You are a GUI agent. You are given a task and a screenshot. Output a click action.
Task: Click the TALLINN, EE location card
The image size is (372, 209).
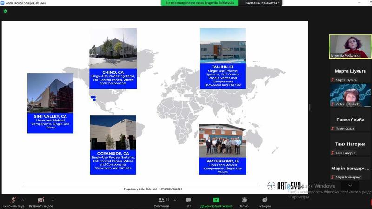point(223,59)
